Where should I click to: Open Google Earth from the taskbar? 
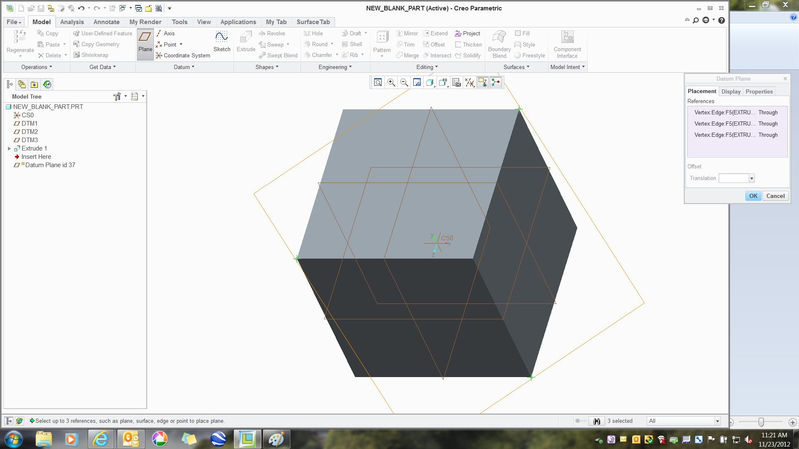[218, 439]
